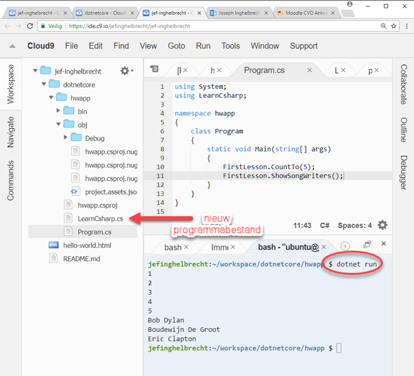
Task: Open the C# language mode selector
Action: coord(324,225)
